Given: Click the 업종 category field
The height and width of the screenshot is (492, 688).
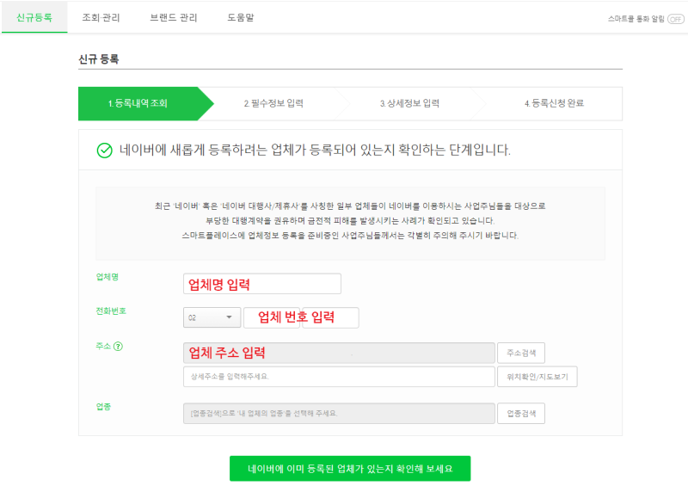Looking at the screenshot, I should click(x=339, y=414).
